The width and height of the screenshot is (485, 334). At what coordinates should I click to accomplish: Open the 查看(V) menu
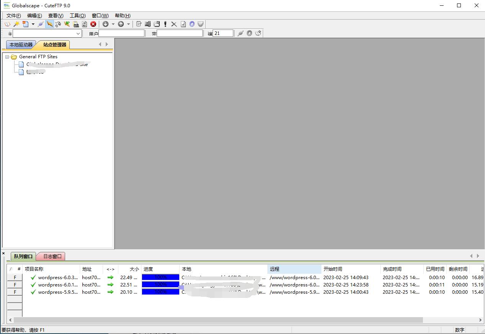point(56,16)
